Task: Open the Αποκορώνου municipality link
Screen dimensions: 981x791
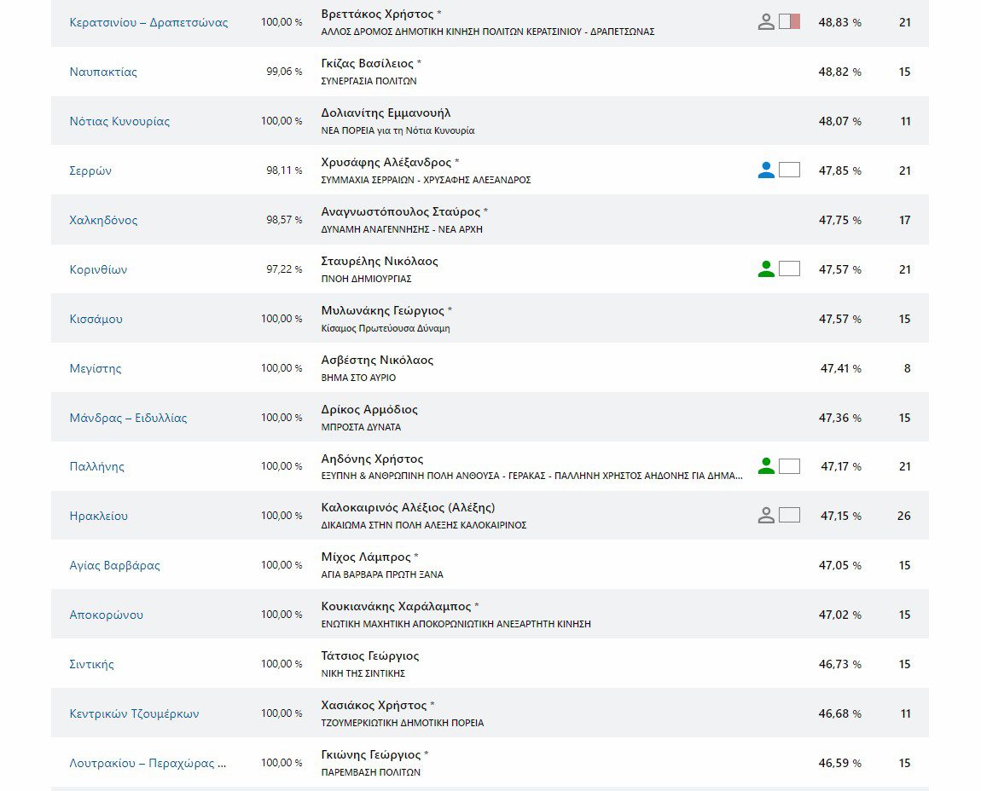Action: tap(107, 615)
